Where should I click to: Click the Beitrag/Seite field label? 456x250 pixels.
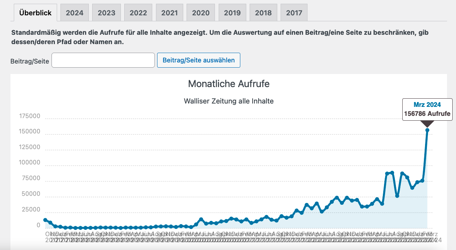30,61
